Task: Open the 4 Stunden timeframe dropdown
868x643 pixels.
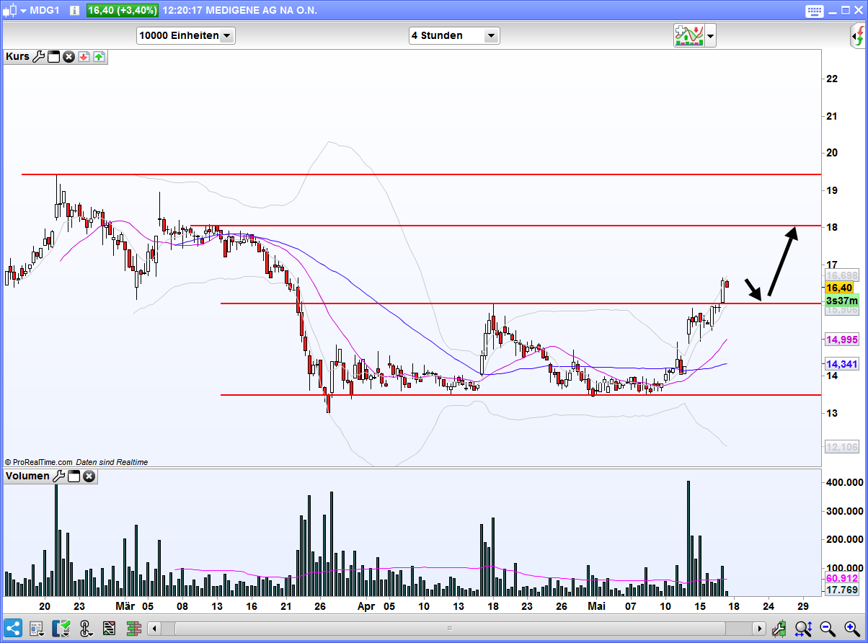Action: click(491, 35)
